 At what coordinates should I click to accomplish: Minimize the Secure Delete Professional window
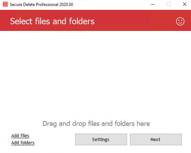pos(153,4)
